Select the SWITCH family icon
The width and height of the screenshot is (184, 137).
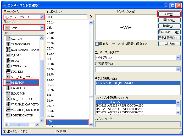[x=8, y=39]
